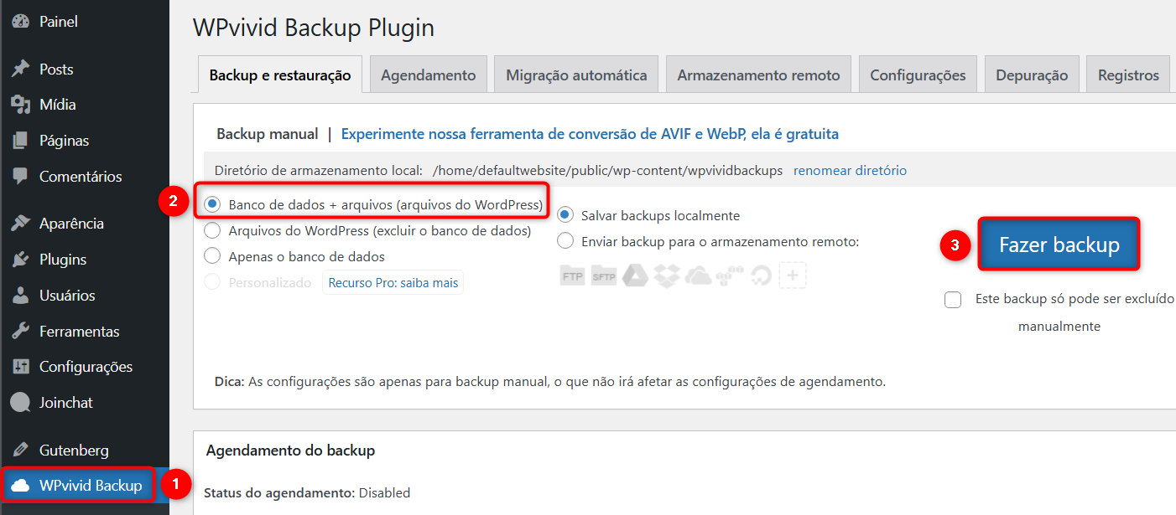Choose the Dropbox storage icon
Image resolution: width=1176 pixels, height=515 pixels.
tap(668, 276)
